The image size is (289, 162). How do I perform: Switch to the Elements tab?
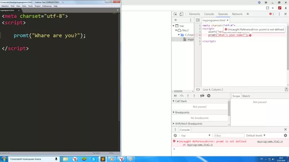tap(194, 14)
